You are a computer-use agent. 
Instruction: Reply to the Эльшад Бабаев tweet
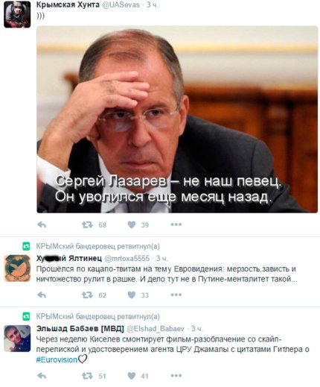coord(42,376)
